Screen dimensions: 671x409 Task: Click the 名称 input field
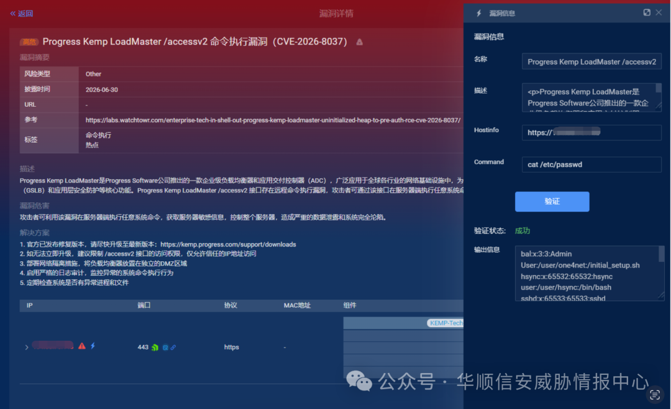tap(591, 61)
